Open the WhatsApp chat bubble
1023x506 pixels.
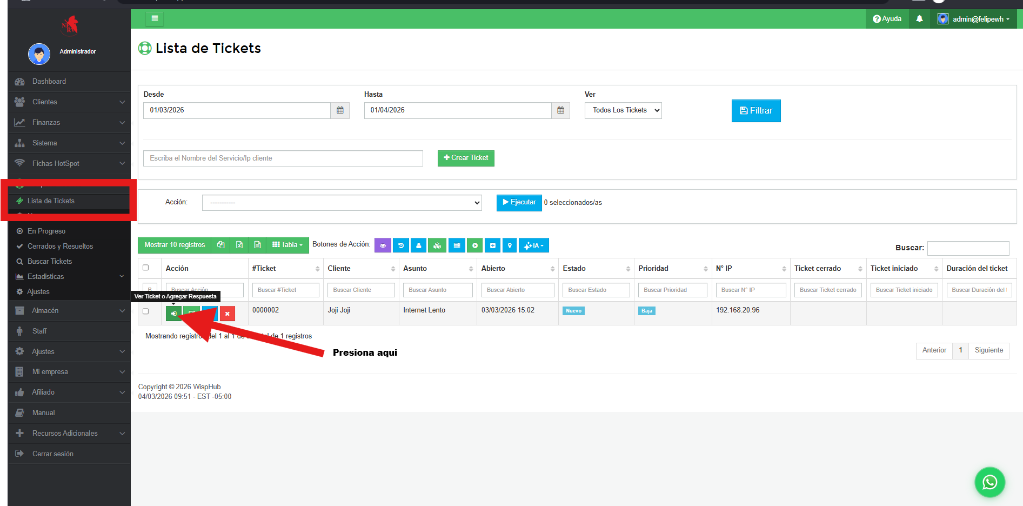click(989, 482)
